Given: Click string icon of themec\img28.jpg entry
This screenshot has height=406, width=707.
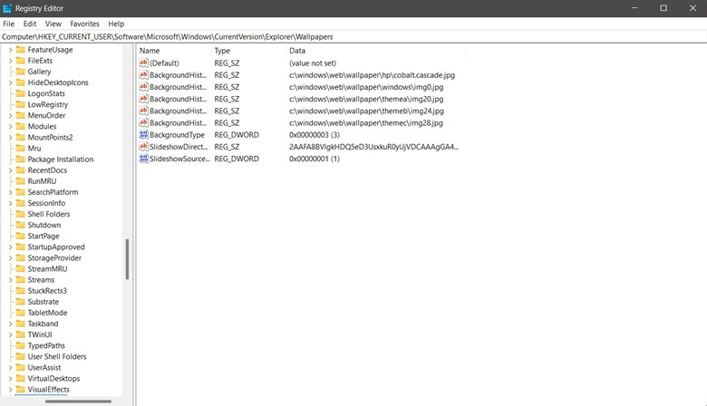Looking at the screenshot, I should [x=143, y=122].
